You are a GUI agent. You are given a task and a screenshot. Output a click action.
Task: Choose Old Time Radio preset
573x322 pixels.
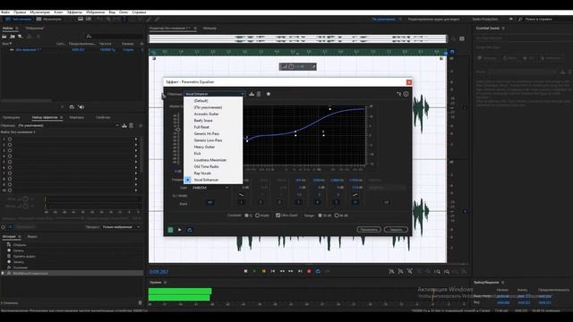pyautogui.click(x=206, y=166)
